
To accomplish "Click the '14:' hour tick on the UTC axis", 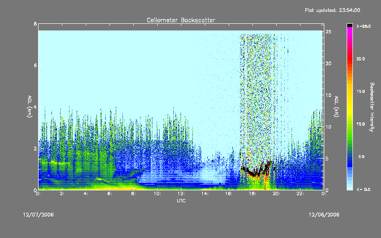I will (x=205, y=194).
